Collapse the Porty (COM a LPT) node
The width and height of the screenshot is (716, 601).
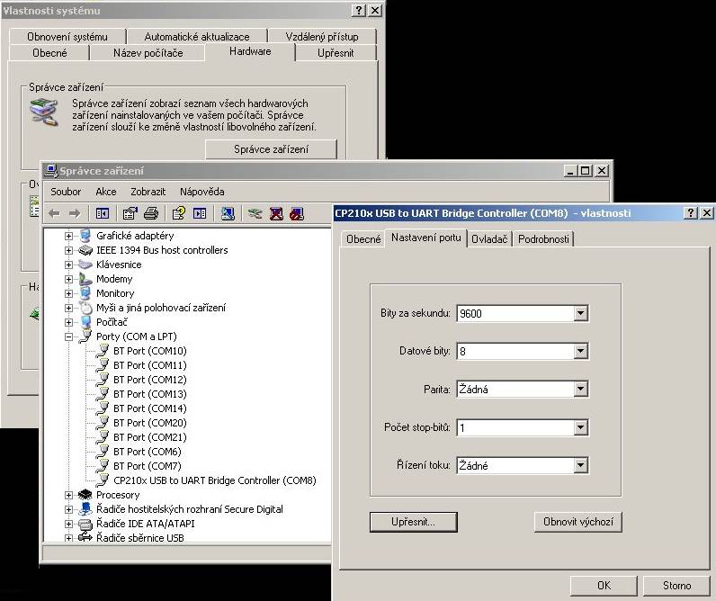click(68, 336)
